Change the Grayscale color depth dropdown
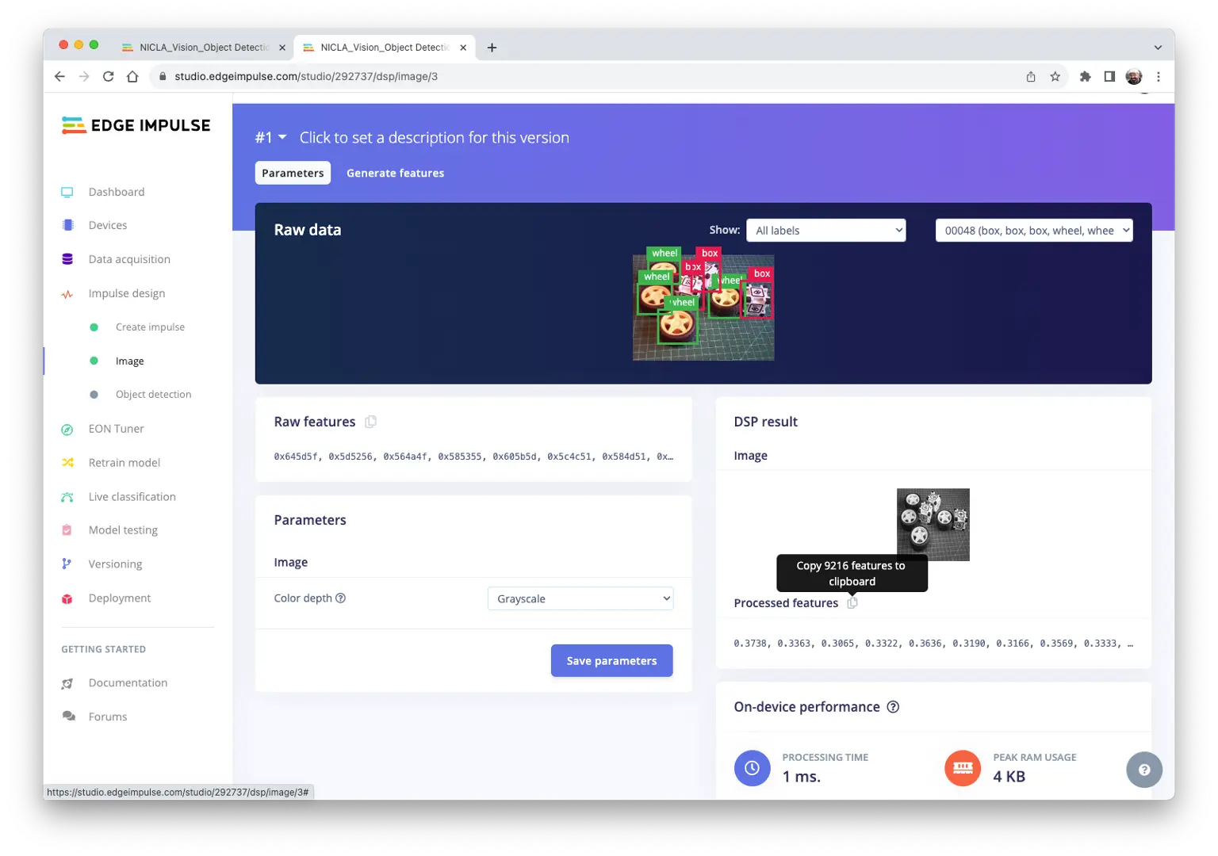Viewport: 1218px width, 856px height. point(580,599)
